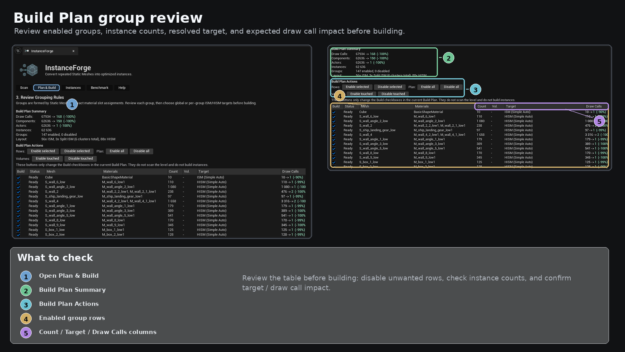Open the Plan & Build tab

[x=47, y=88]
